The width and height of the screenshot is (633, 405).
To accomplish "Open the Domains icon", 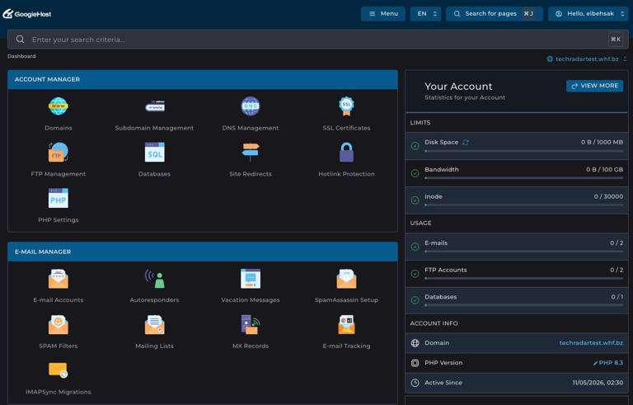I will (59, 106).
